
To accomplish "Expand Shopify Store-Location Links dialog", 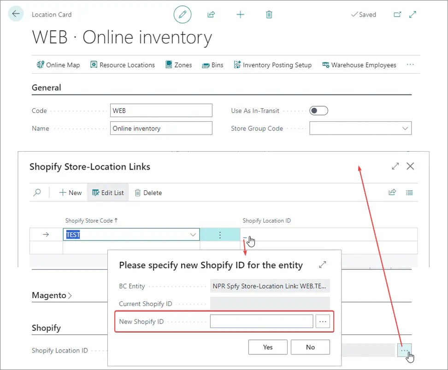I will point(395,166).
